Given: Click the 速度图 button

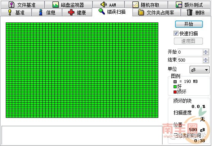Looking at the screenshot, I should pos(188,41).
